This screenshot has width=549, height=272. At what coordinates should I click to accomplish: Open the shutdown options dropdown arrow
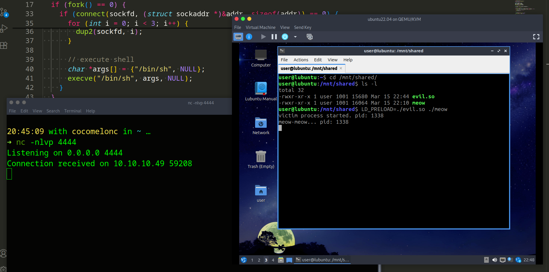pyautogui.click(x=295, y=37)
